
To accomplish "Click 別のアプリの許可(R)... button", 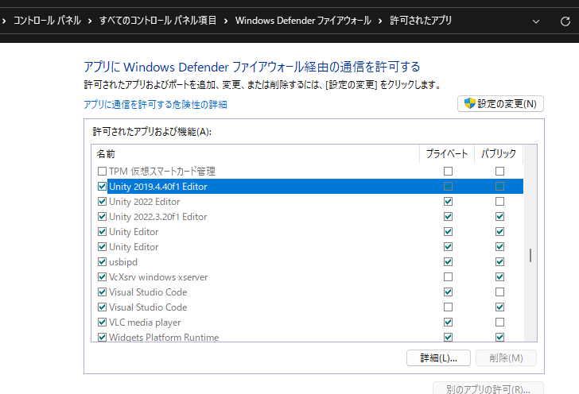I will (488, 388).
